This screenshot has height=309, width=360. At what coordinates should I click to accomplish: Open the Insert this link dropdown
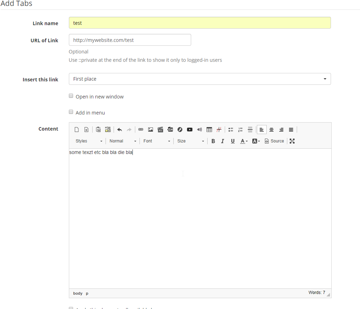199,79
